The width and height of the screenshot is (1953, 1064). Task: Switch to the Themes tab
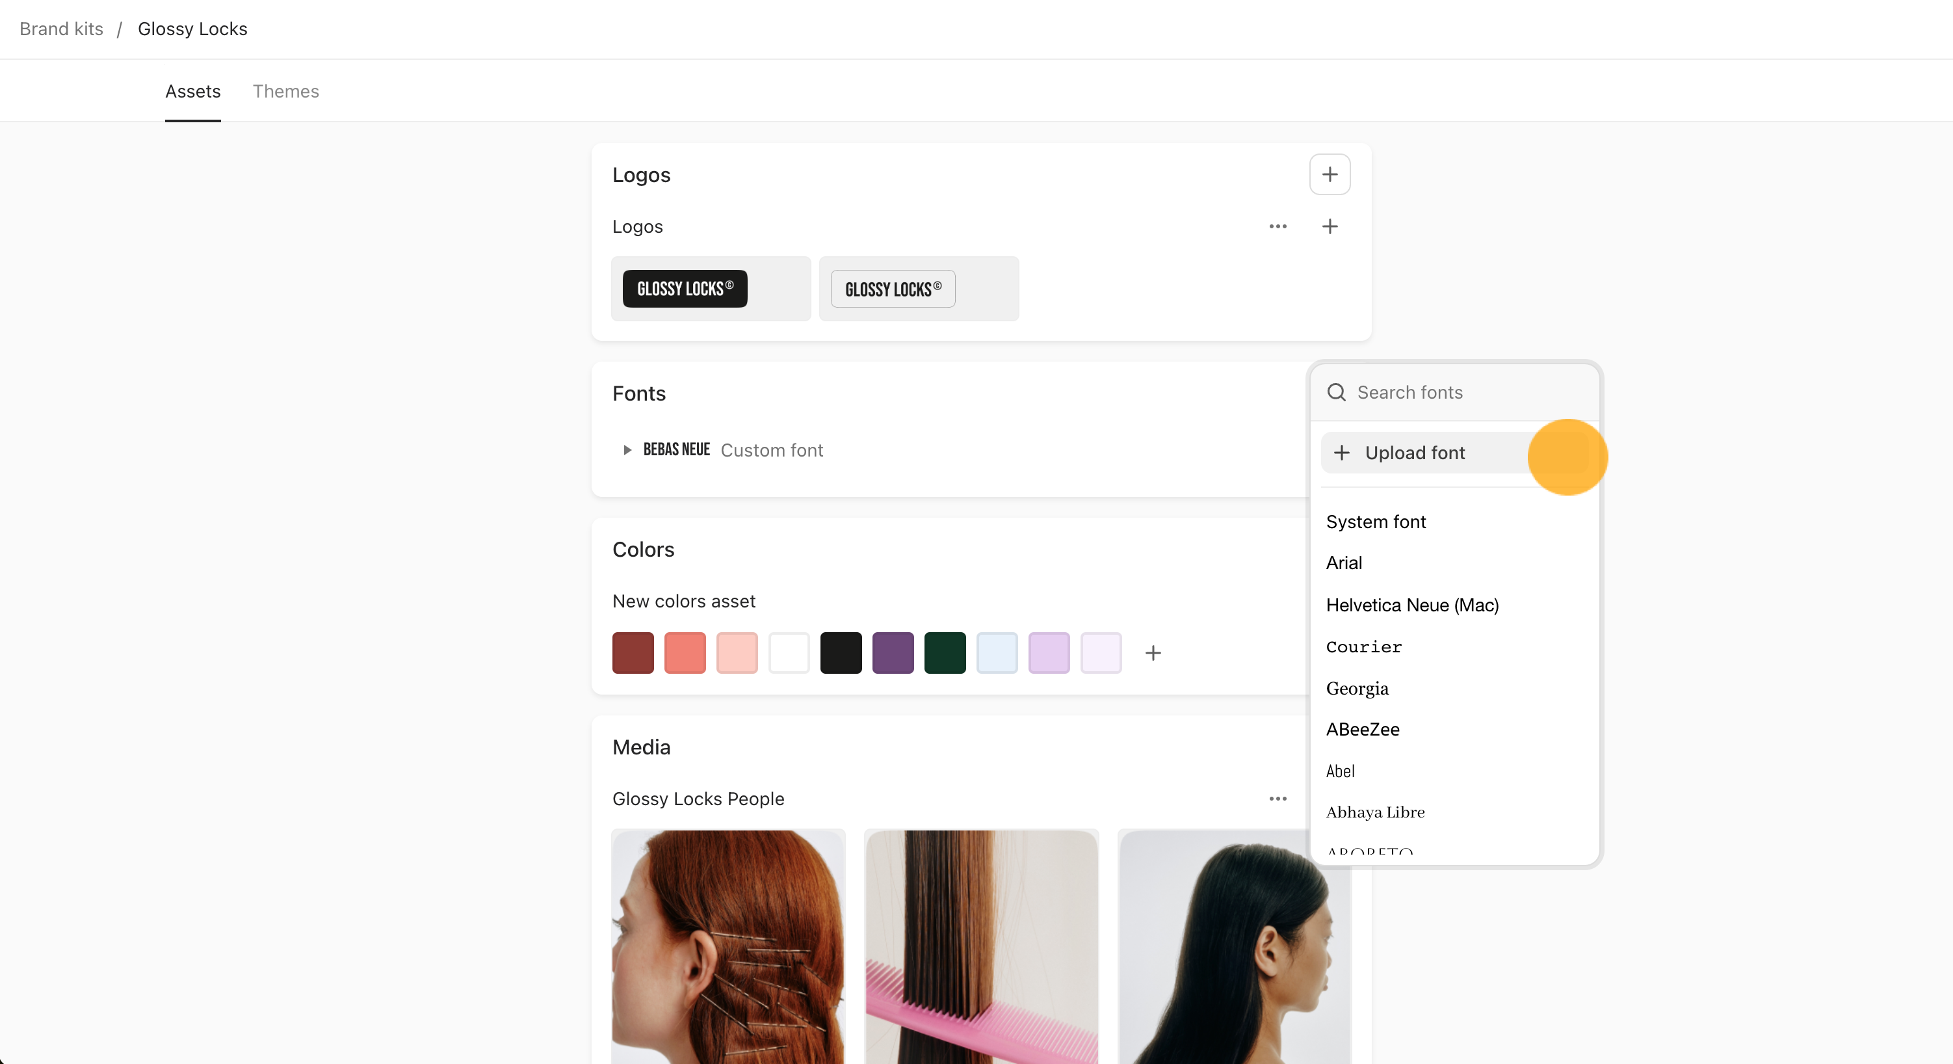point(286,91)
